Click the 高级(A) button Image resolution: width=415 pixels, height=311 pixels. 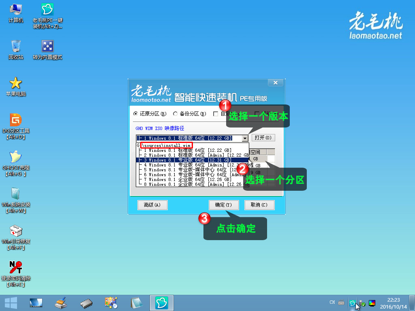tap(152, 205)
